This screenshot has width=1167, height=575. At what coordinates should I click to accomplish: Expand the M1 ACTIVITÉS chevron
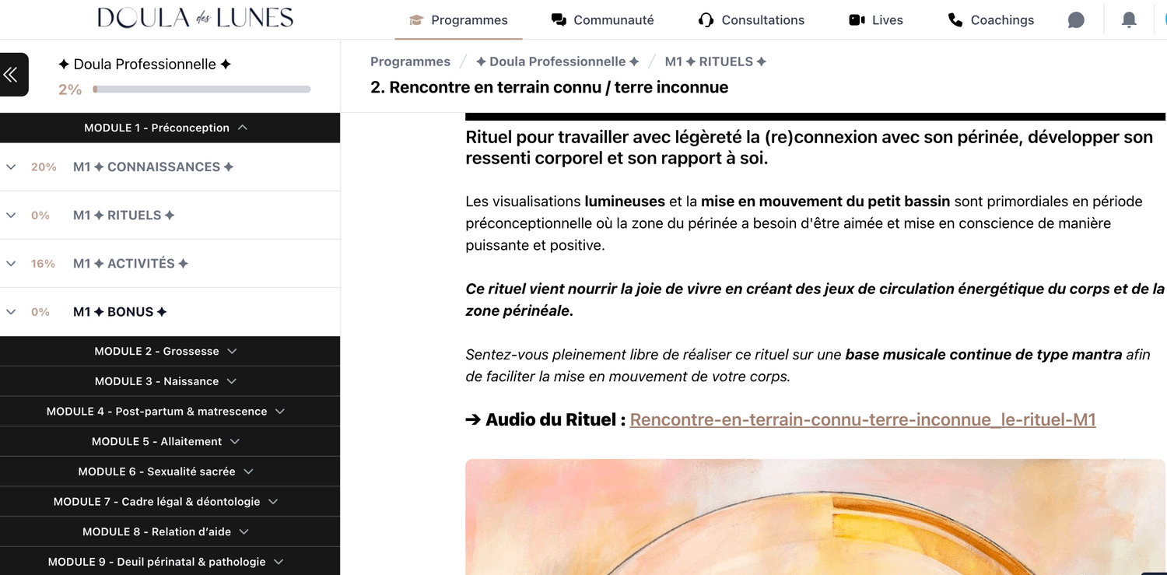coord(11,264)
